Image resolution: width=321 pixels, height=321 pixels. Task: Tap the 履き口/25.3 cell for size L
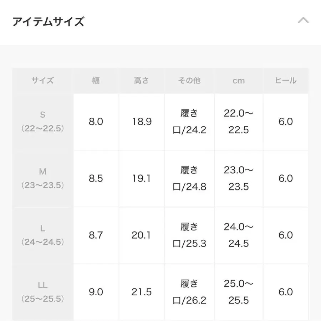189,235
